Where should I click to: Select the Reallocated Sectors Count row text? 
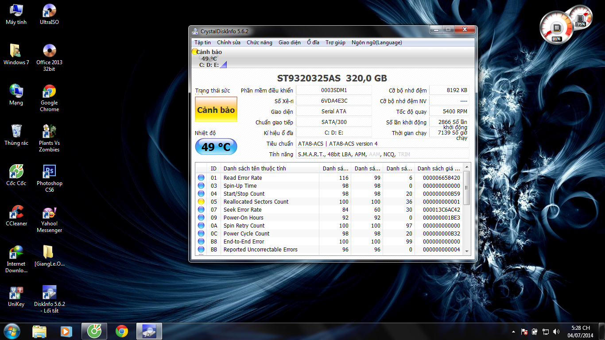[256, 201]
